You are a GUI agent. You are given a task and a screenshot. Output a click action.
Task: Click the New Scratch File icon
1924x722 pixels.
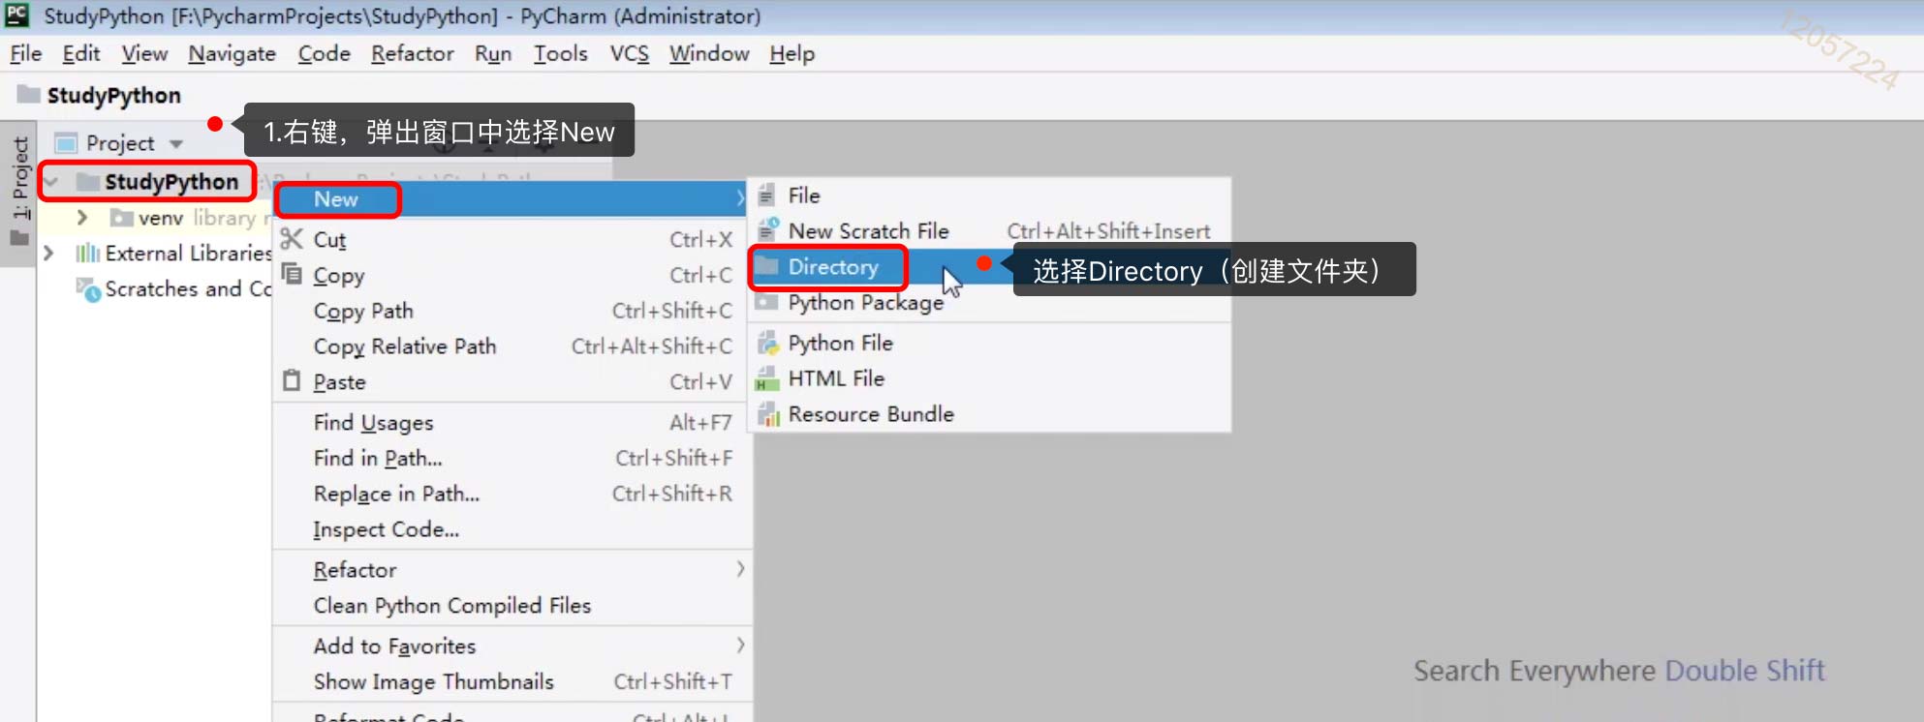click(x=767, y=230)
